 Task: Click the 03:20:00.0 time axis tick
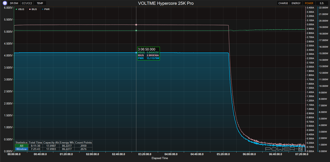click(x=145, y=154)
